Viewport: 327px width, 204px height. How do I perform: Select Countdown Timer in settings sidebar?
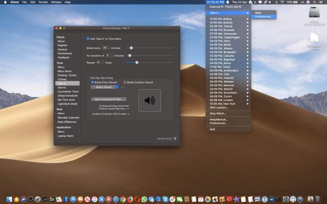coord(68,91)
